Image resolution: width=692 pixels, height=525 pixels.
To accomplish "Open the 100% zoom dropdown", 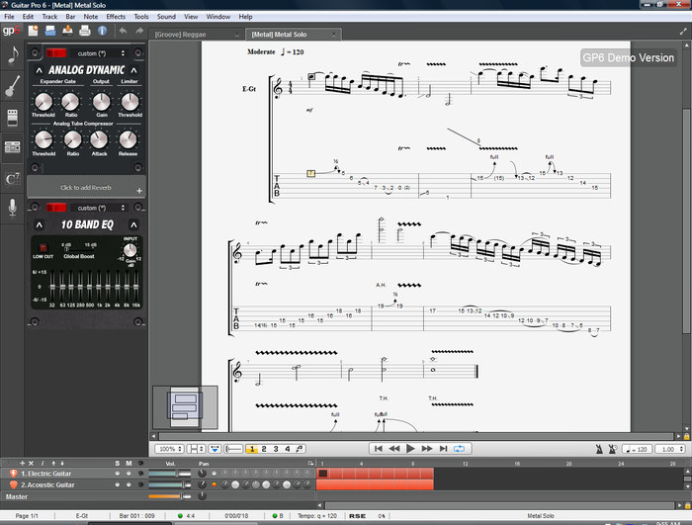I will click(x=169, y=449).
